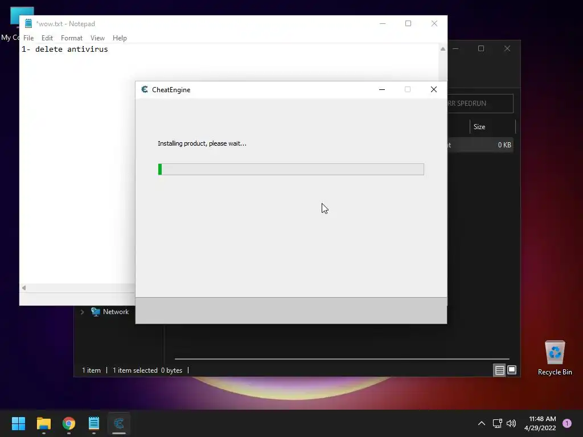Select Network in File Explorer sidebar
This screenshot has height=437, width=583.
[116, 312]
